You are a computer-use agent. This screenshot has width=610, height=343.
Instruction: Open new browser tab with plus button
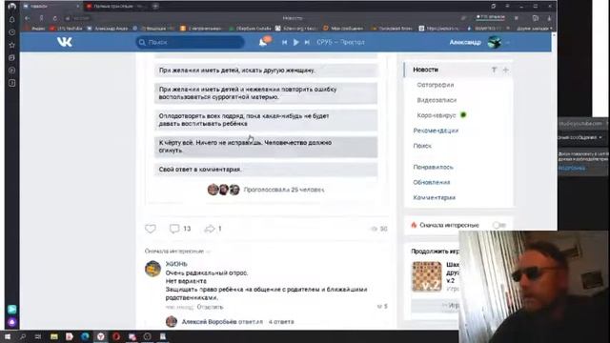pos(155,7)
